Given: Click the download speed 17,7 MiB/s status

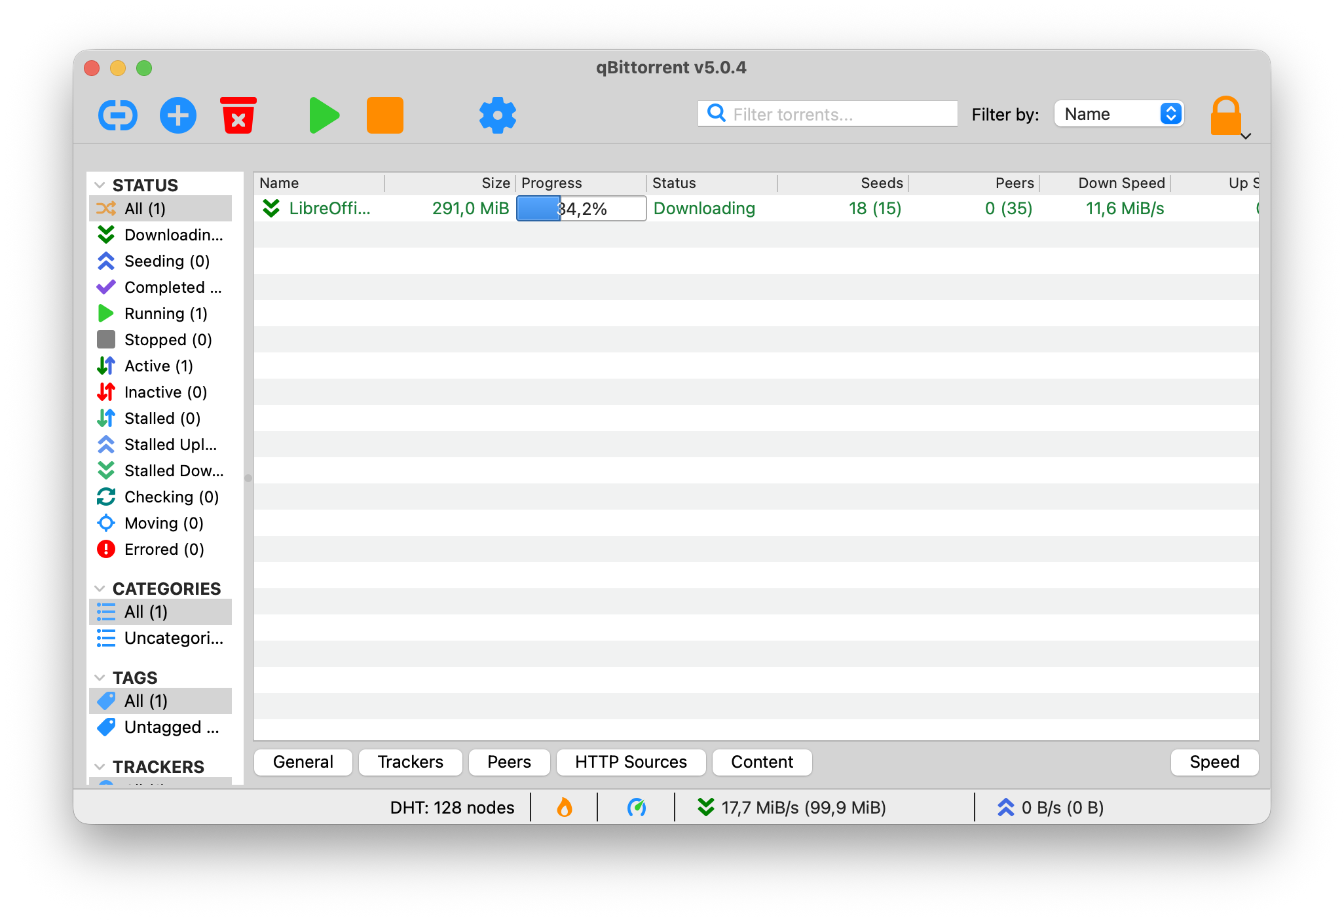Looking at the screenshot, I should (x=792, y=808).
